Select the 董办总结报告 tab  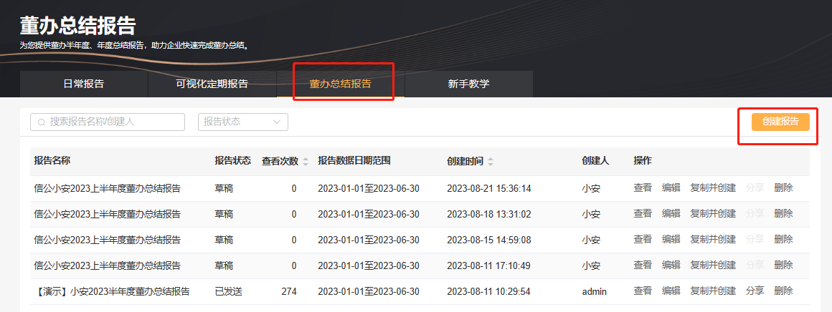pyautogui.click(x=341, y=84)
